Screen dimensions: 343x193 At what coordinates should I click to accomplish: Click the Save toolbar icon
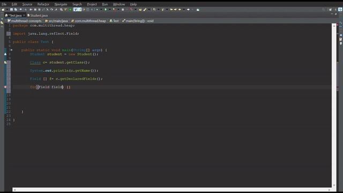click(11, 10)
